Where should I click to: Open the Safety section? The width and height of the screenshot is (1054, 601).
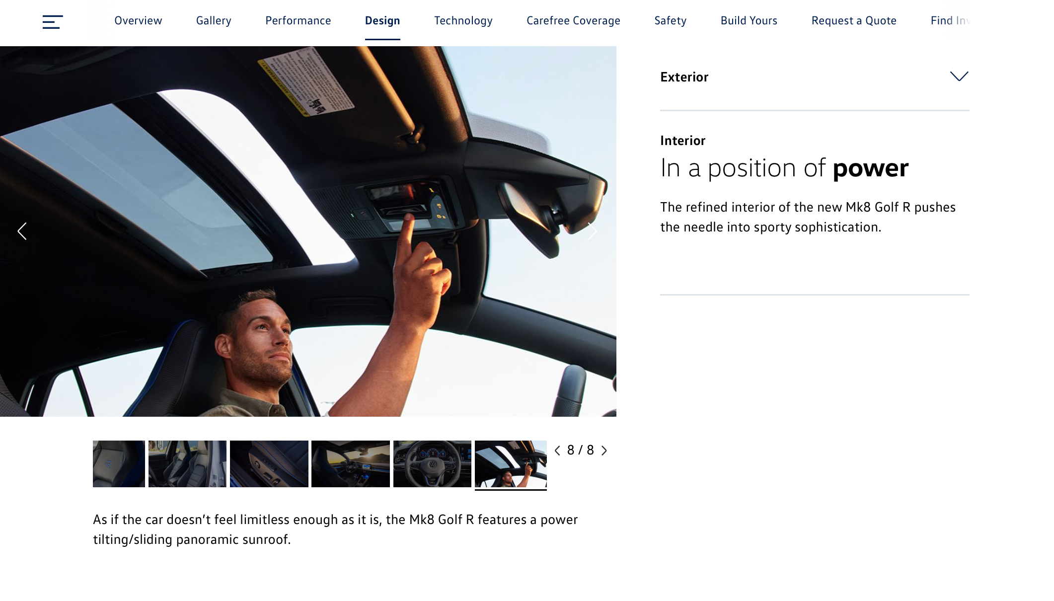(670, 21)
